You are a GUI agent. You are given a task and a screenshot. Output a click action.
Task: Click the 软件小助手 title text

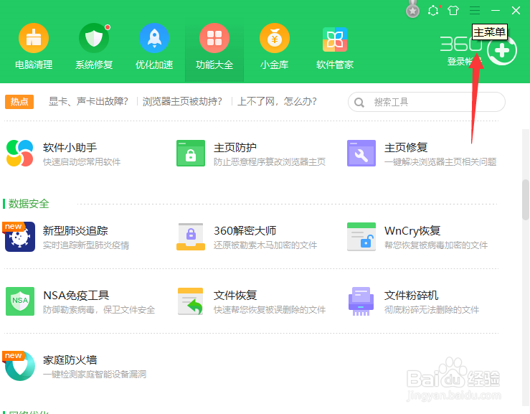click(x=70, y=148)
